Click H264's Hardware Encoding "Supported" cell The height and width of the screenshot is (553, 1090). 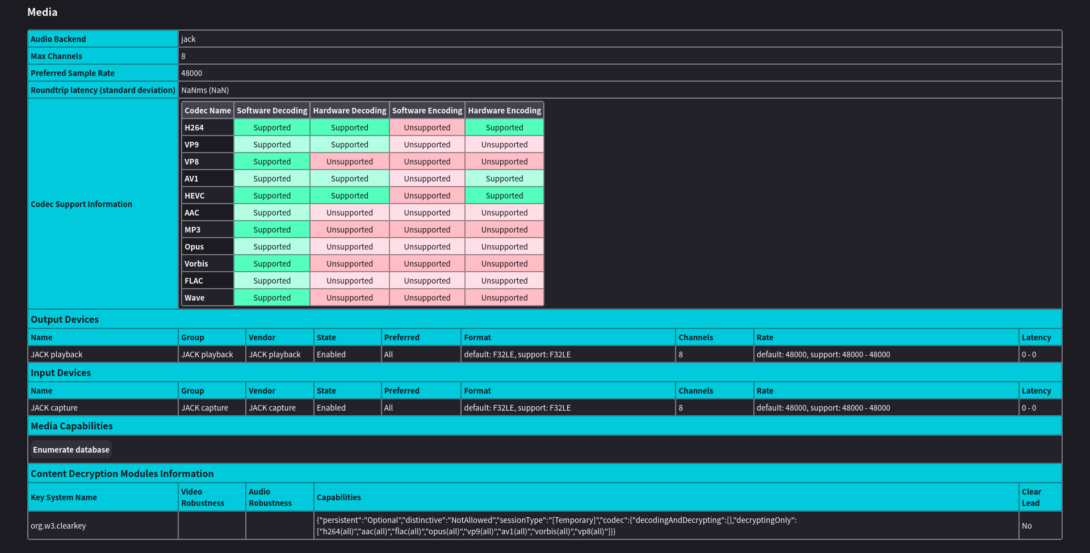point(505,128)
